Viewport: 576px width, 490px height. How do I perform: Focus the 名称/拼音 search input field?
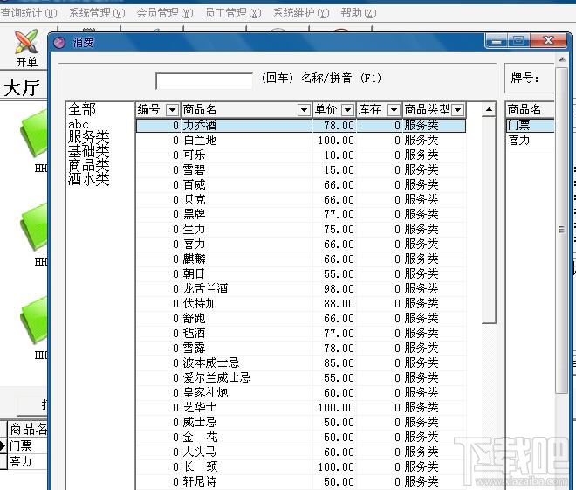pyautogui.click(x=204, y=81)
